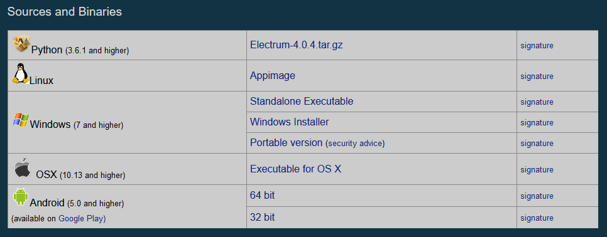Open the Google Play link

tap(81, 218)
